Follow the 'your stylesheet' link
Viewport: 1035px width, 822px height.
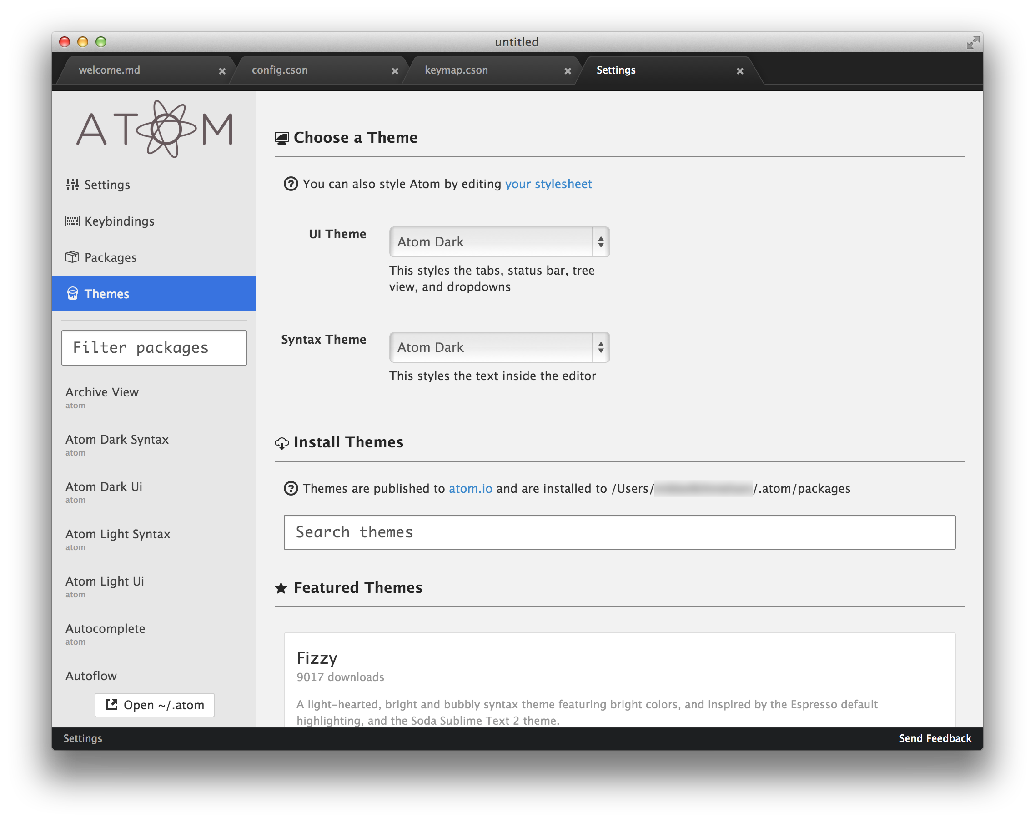pyautogui.click(x=548, y=184)
